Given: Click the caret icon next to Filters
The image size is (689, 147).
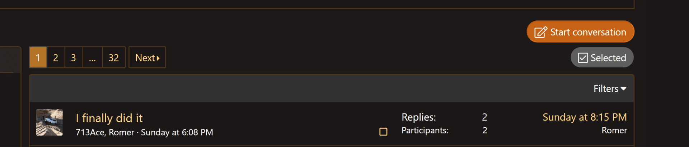Looking at the screenshot, I should click(623, 89).
